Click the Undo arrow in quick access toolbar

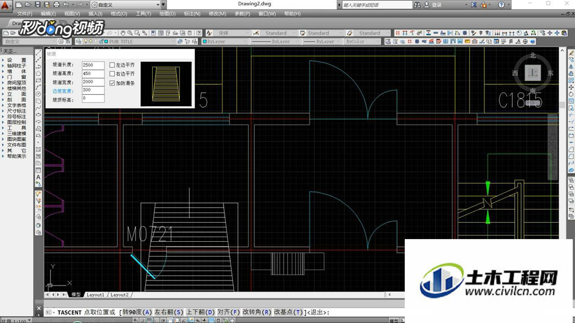click(x=66, y=4)
